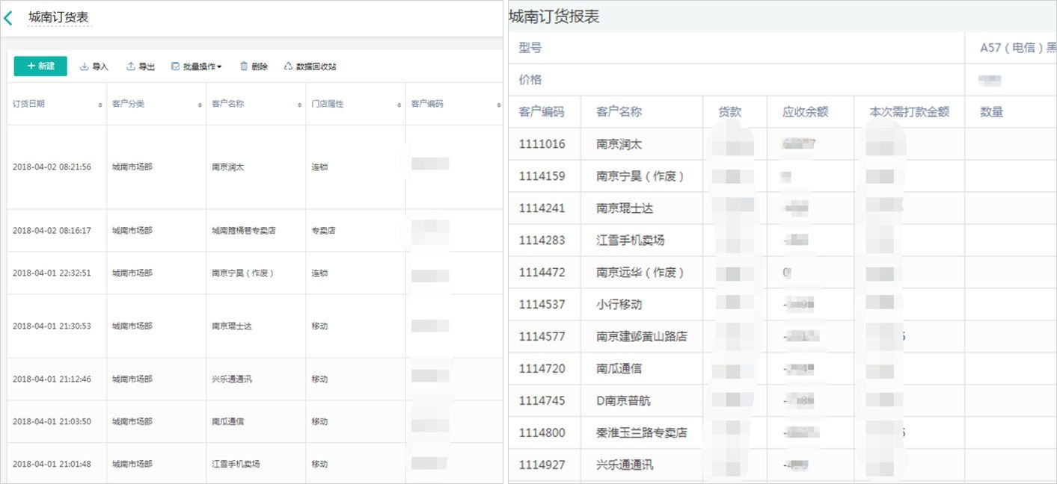Click 南京远华（作废） in the report
The image size is (1057, 484).
tap(640, 273)
